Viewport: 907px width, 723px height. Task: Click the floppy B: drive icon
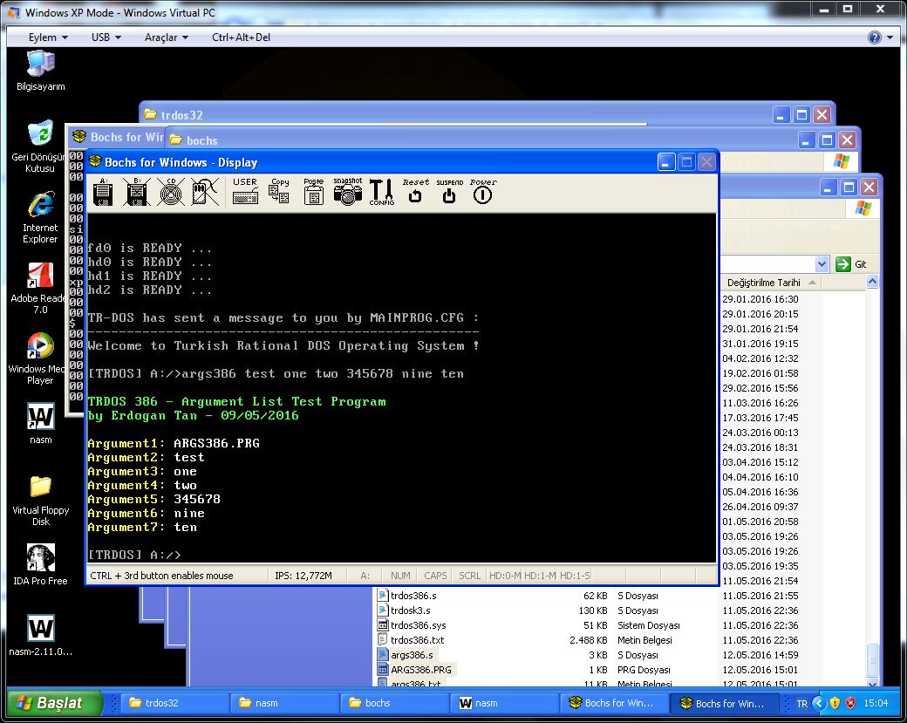[x=137, y=192]
